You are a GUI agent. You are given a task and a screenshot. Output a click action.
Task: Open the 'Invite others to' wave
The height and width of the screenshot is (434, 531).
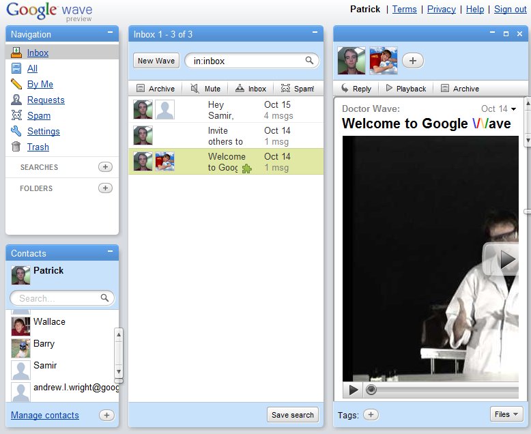pyautogui.click(x=226, y=136)
